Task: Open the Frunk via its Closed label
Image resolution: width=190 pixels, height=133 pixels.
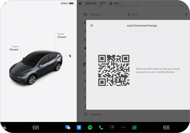Action: click(x=14, y=50)
